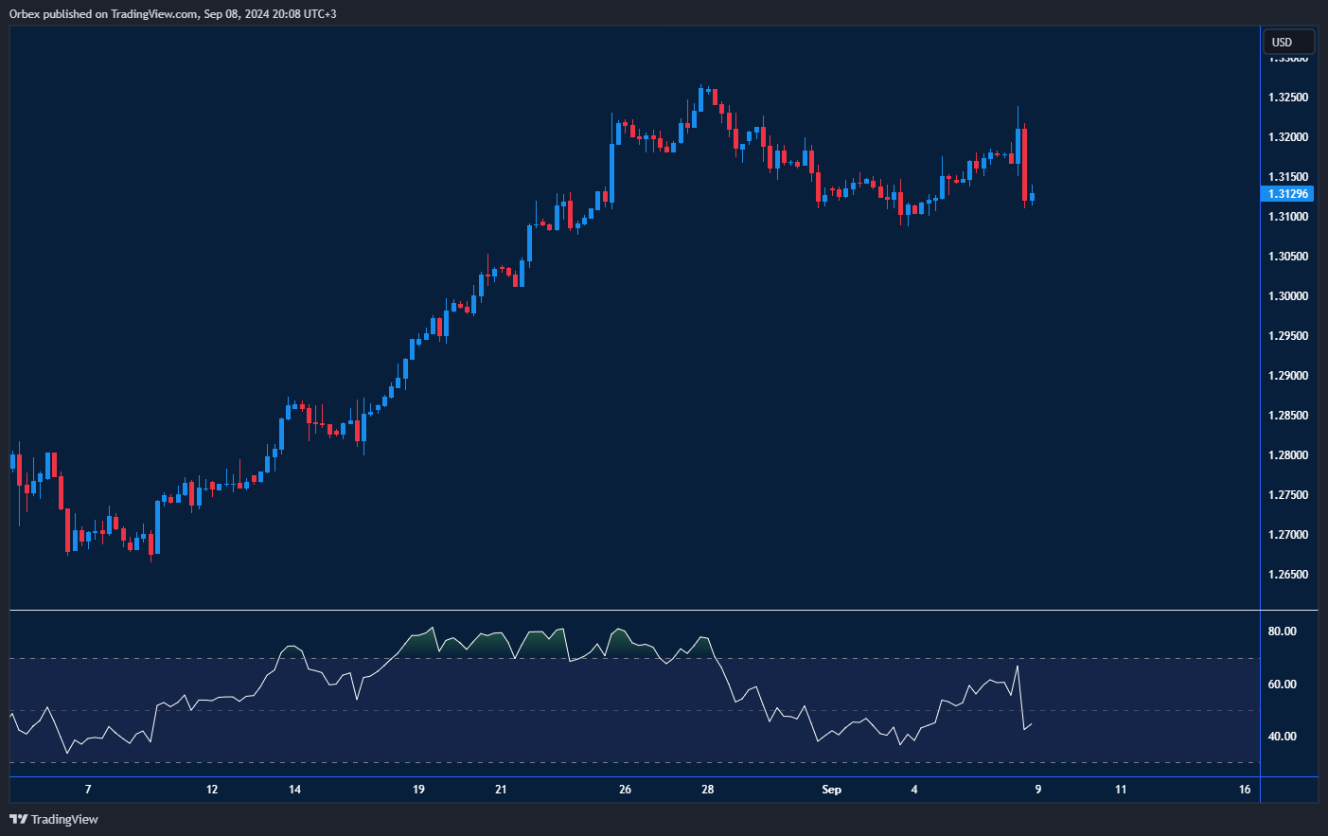Click the highest blue candle near the 28th
Viewport: 1328px width, 836px height.
[x=700, y=100]
